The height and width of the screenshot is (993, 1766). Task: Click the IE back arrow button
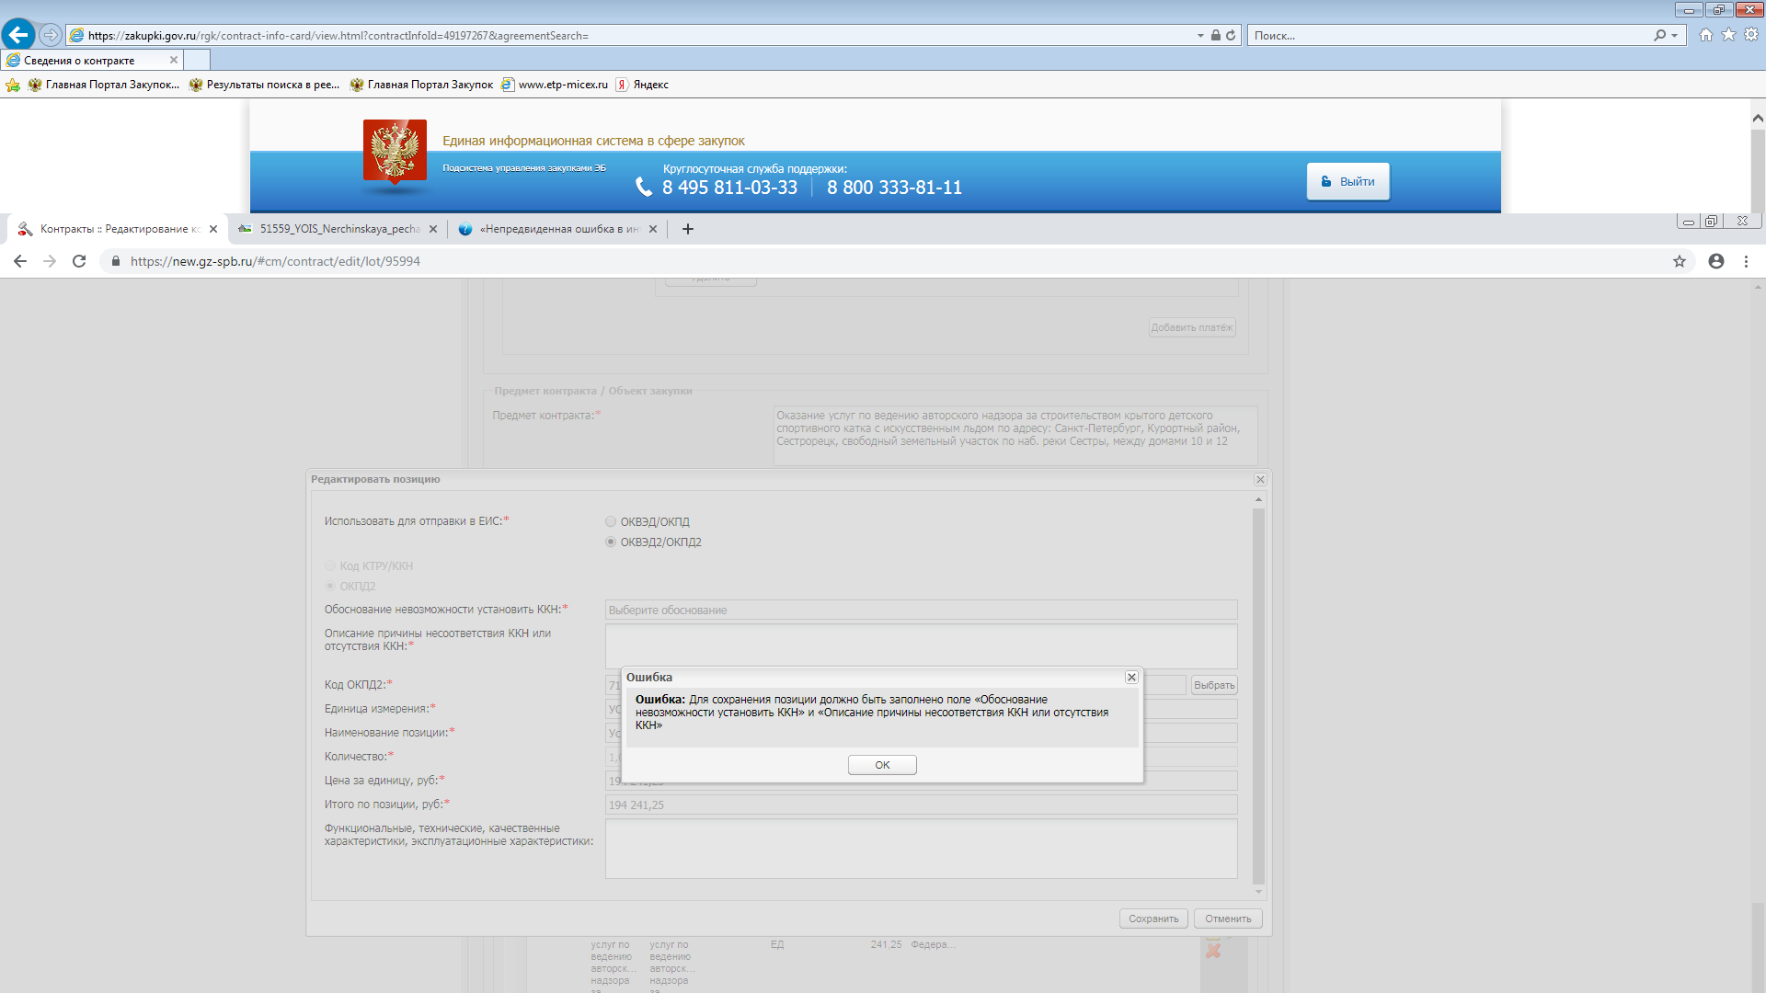pyautogui.click(x=17, y=35)
